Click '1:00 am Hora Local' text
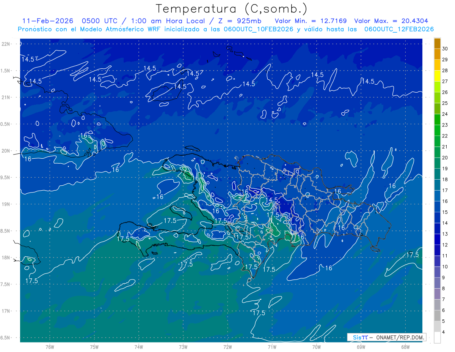455x352 pixels. [x=168, y=21]
